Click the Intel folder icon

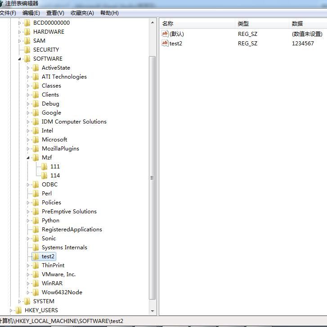pos(36,131)
